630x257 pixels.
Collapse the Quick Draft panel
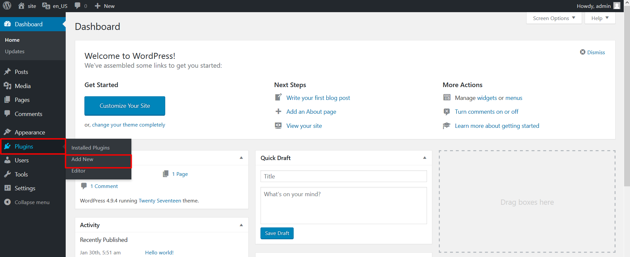point(424,158)
